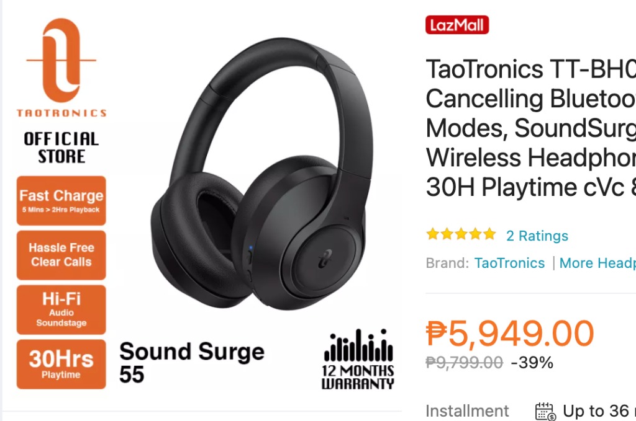This screenshot has height=421, width=636.
Task: Click the product title text
Action: [531, 128]
